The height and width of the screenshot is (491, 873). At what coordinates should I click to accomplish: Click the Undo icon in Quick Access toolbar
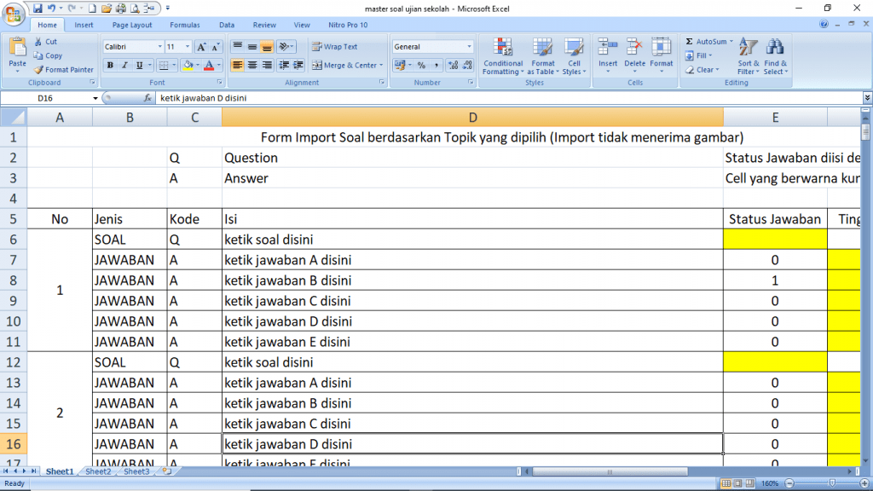51,9
